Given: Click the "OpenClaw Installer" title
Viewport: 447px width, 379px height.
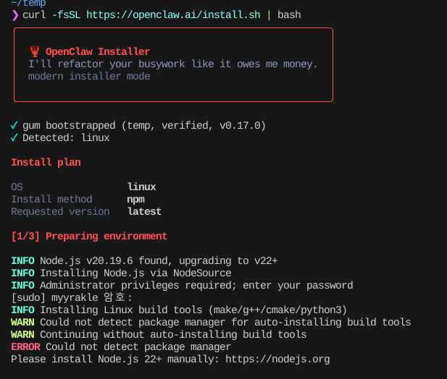Looking at the screenshot, I should click(98, 51).
